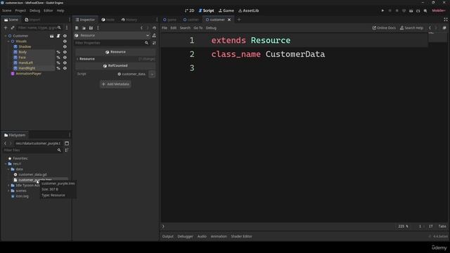Hide the HandRight node

coord(65,68)
